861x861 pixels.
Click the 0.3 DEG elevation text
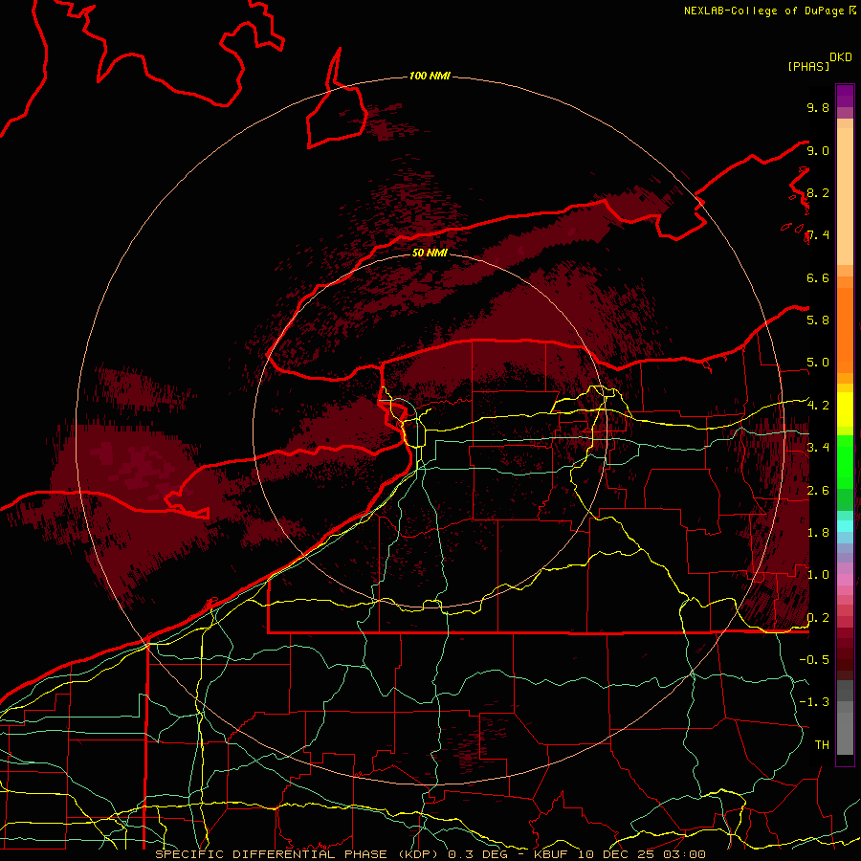pos(477,854)
